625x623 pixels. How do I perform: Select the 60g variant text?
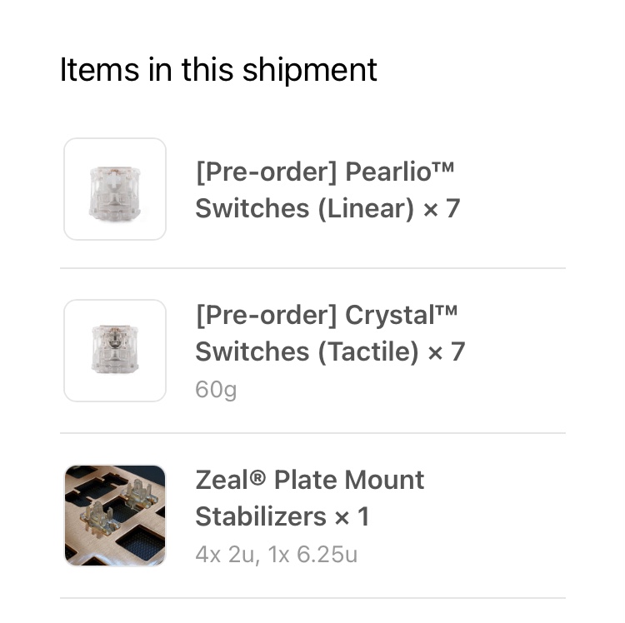click(x=216, y=389)
